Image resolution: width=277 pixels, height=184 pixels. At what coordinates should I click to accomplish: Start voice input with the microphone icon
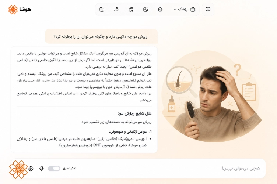point(42,169)
